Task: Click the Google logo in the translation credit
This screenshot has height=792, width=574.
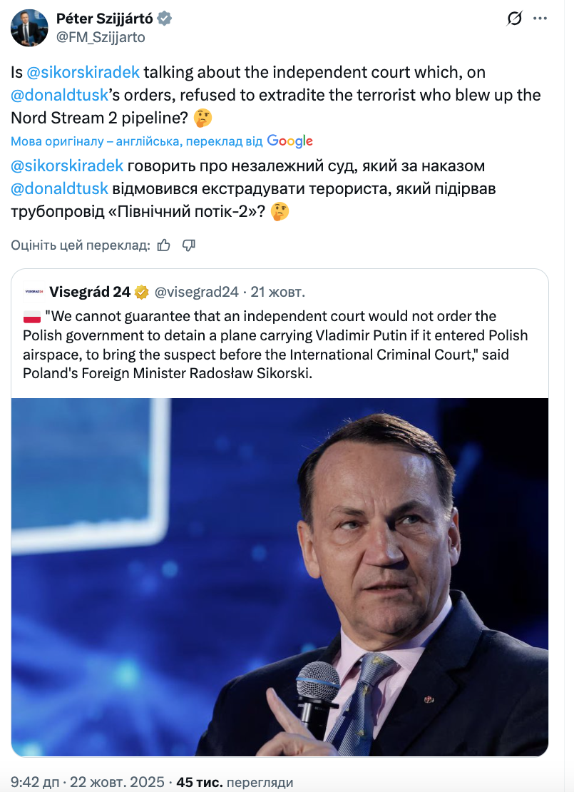Action: click(x=292, y=141)
